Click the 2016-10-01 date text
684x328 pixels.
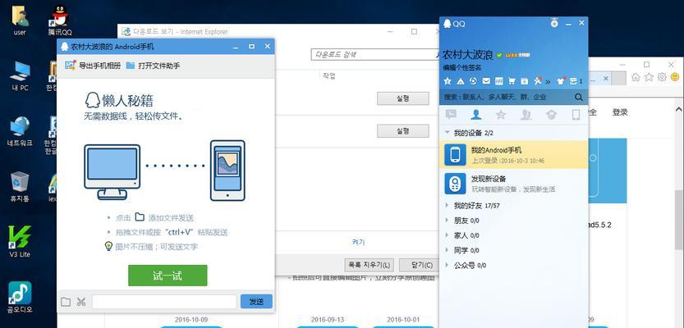click(402, 320)
